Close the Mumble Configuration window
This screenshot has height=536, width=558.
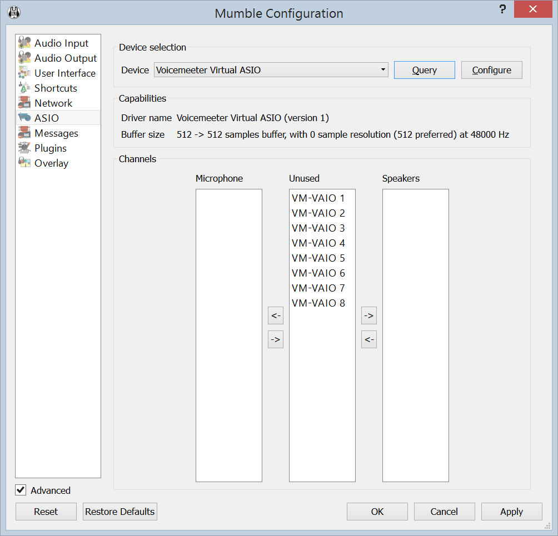(533, 9)
